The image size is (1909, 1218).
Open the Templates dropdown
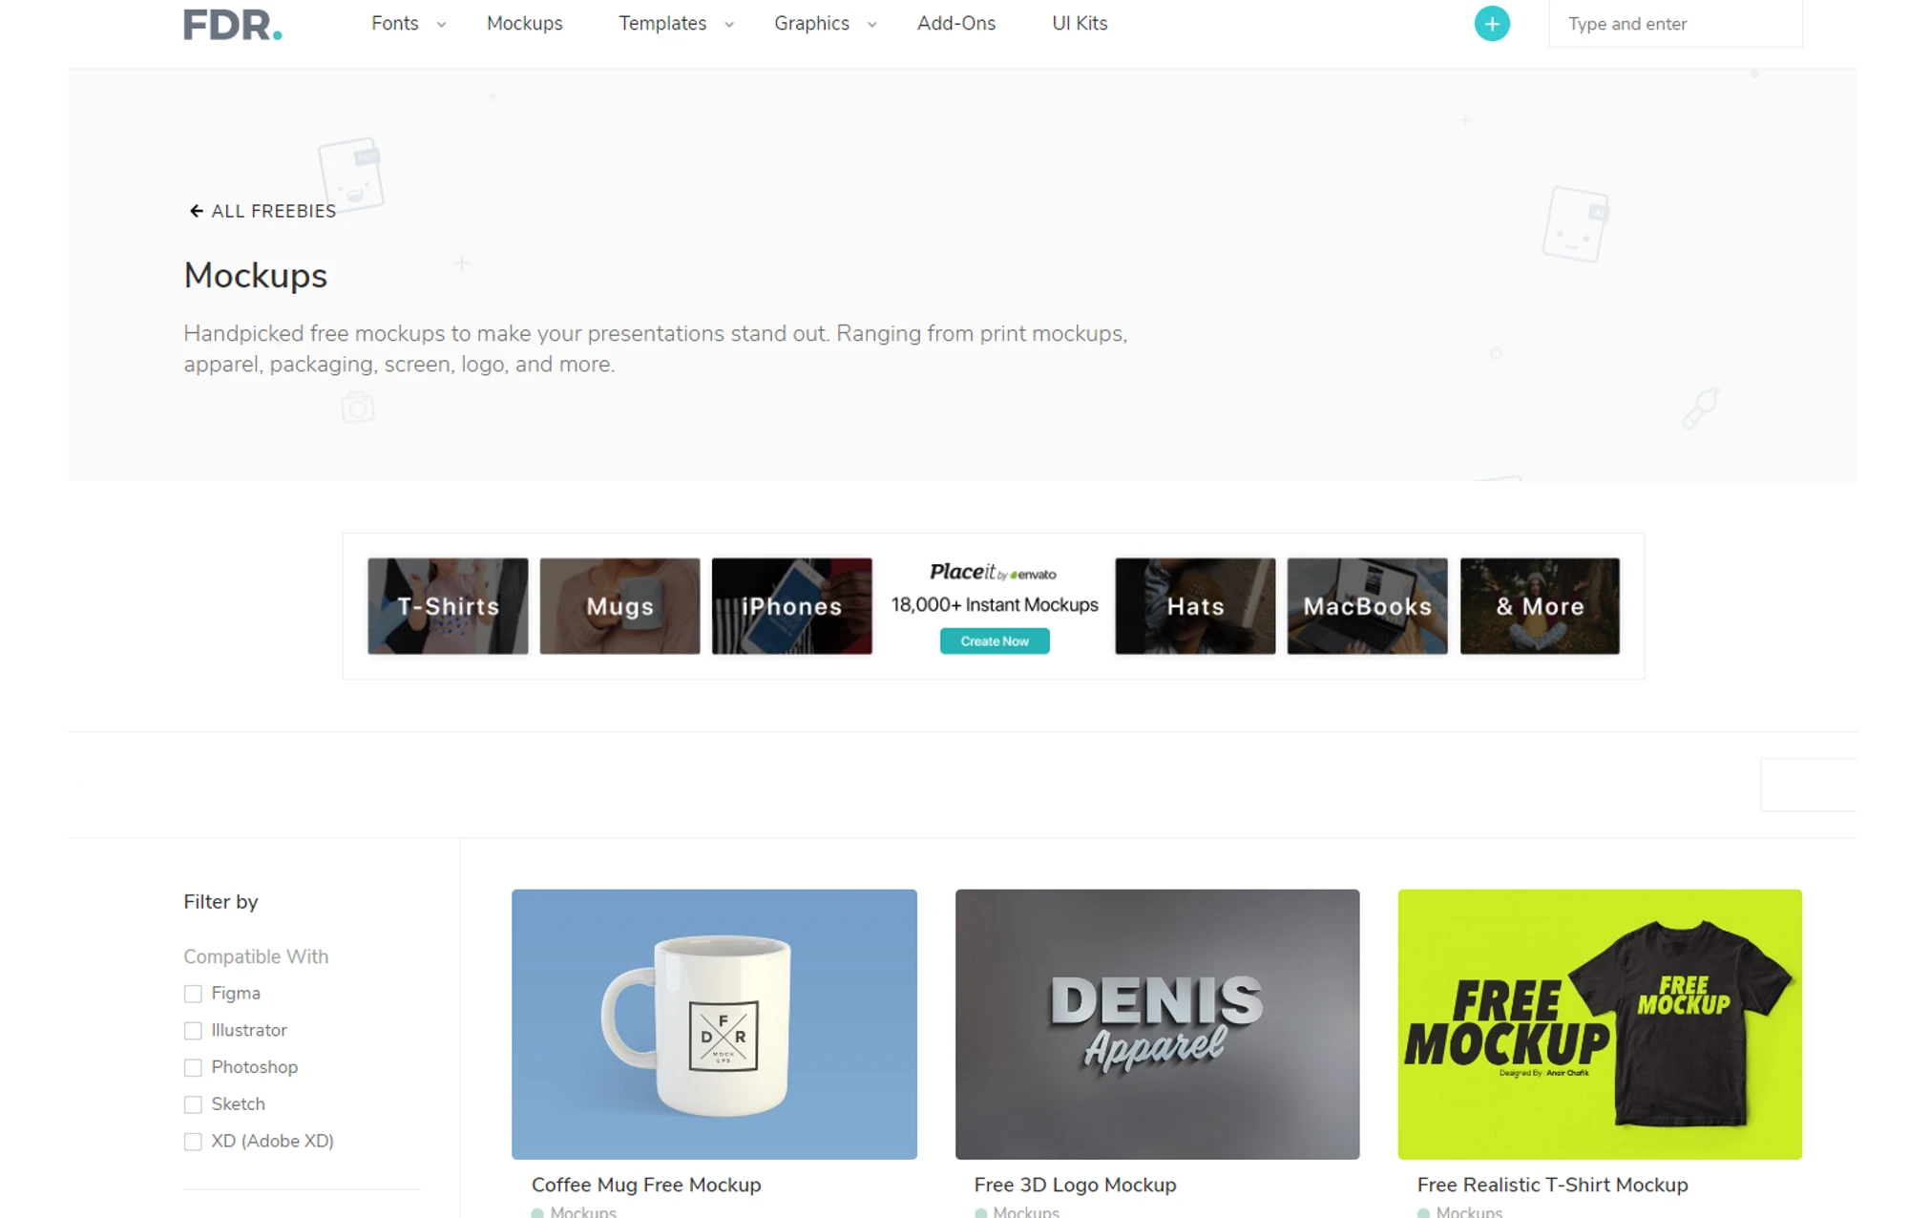[662, 23]
